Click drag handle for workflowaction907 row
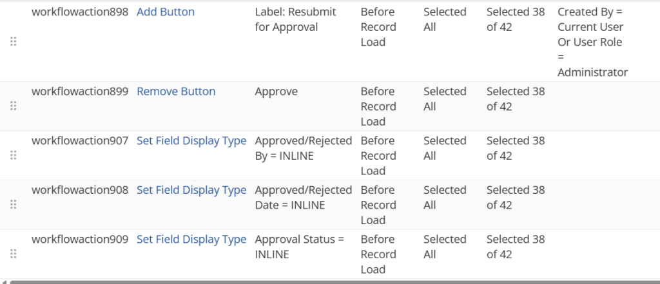Image resolution: width=660 pixels, height=284 pixels. [x=13, y=155]
